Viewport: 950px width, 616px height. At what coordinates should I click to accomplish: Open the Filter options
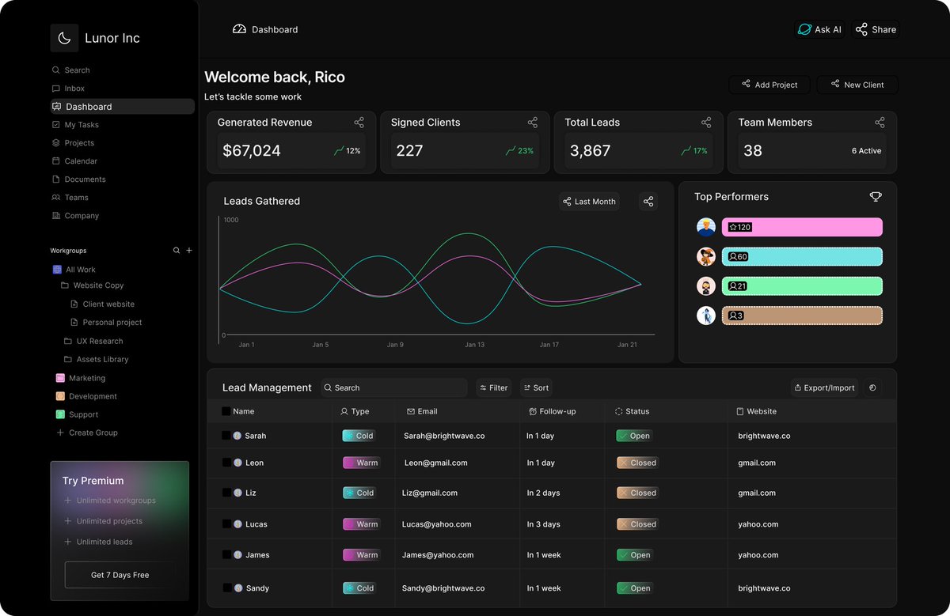[494, 387]
